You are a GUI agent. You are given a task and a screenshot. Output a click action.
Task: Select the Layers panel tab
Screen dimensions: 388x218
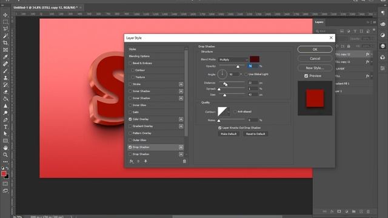319,22
